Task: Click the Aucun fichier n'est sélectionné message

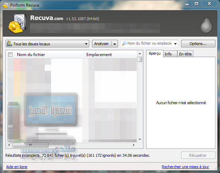Action: [x=181, y=103]
